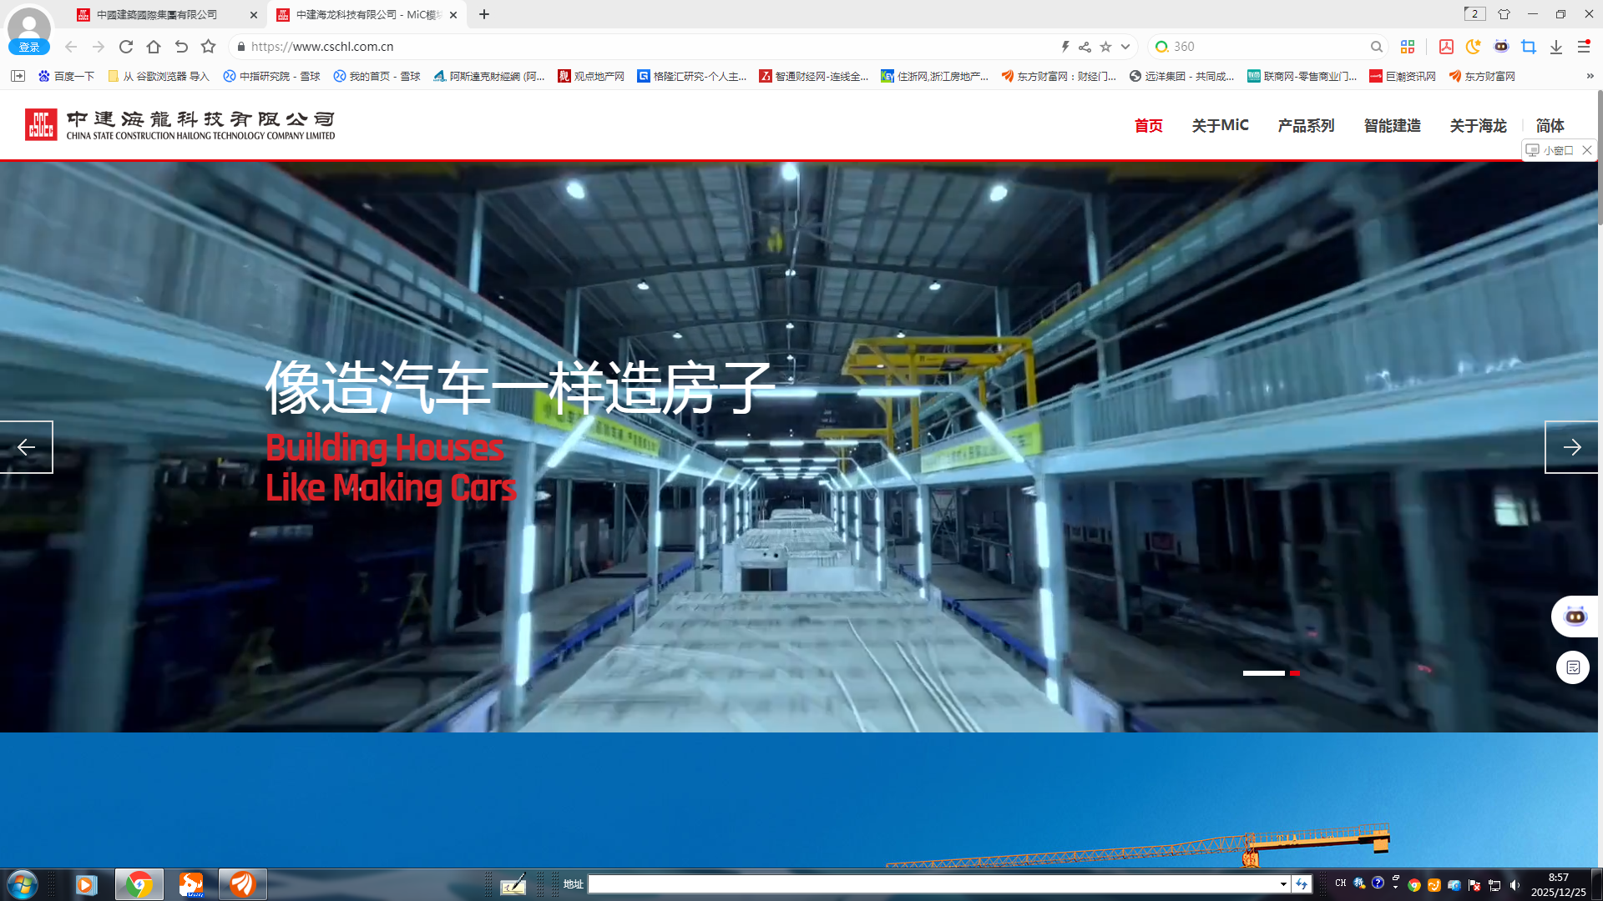
Task: Close the 小窗口 mini window button
Action: (1587, 150)
